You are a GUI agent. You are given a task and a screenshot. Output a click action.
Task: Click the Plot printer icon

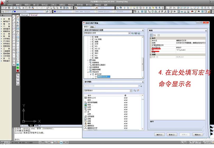[13, 8]
